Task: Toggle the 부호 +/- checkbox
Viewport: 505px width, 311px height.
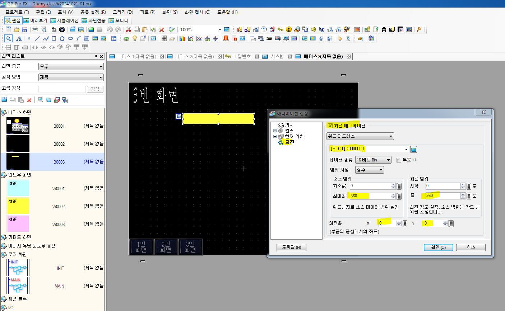Action: pos(399,160)
